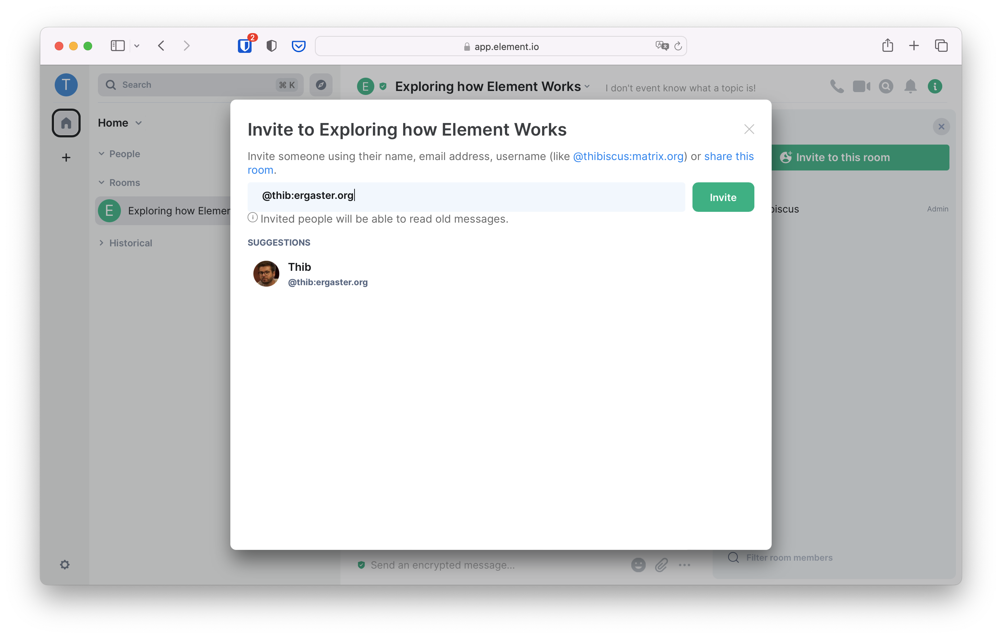
Task: Open room notifications bell icon
Action: click(x=910, y=87)
